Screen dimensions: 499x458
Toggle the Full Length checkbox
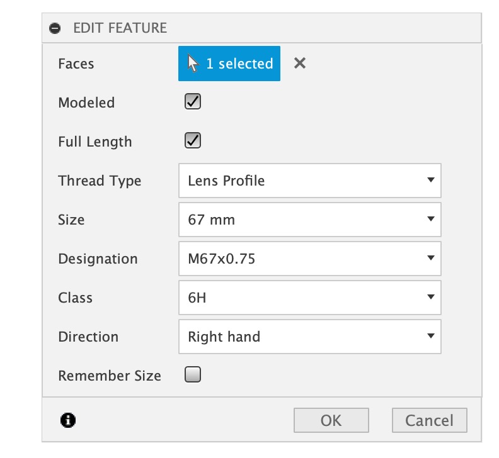pos(193,140)
